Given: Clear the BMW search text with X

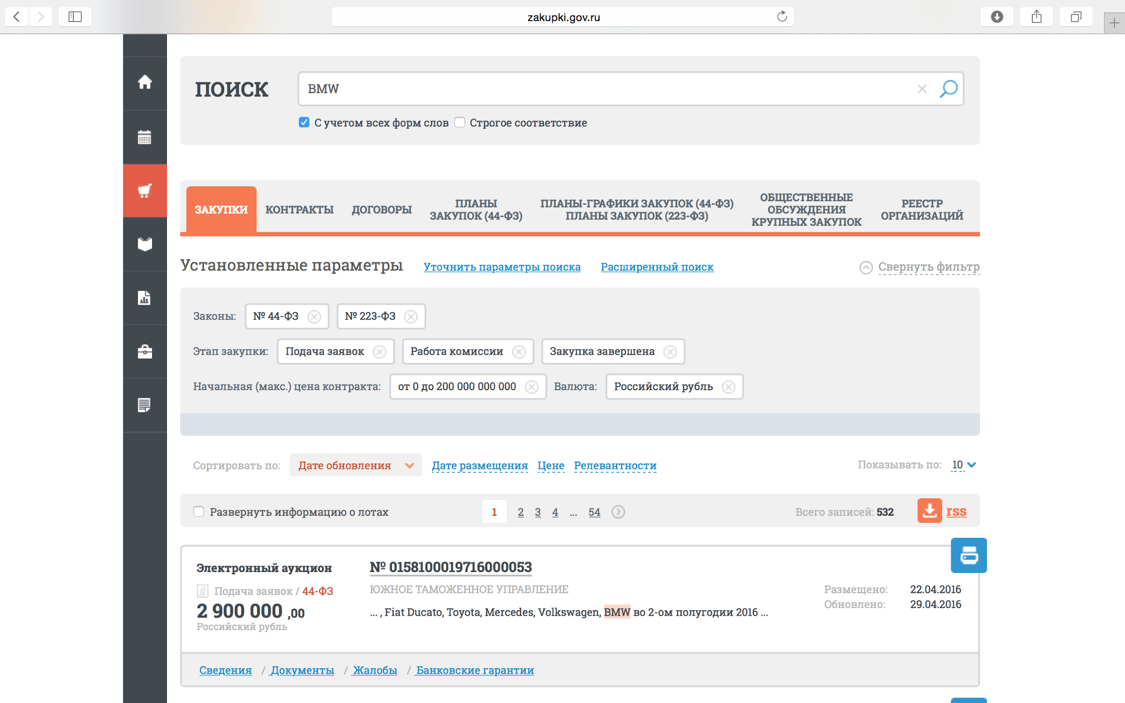Looking at the screenshot, I should point(922,89).
